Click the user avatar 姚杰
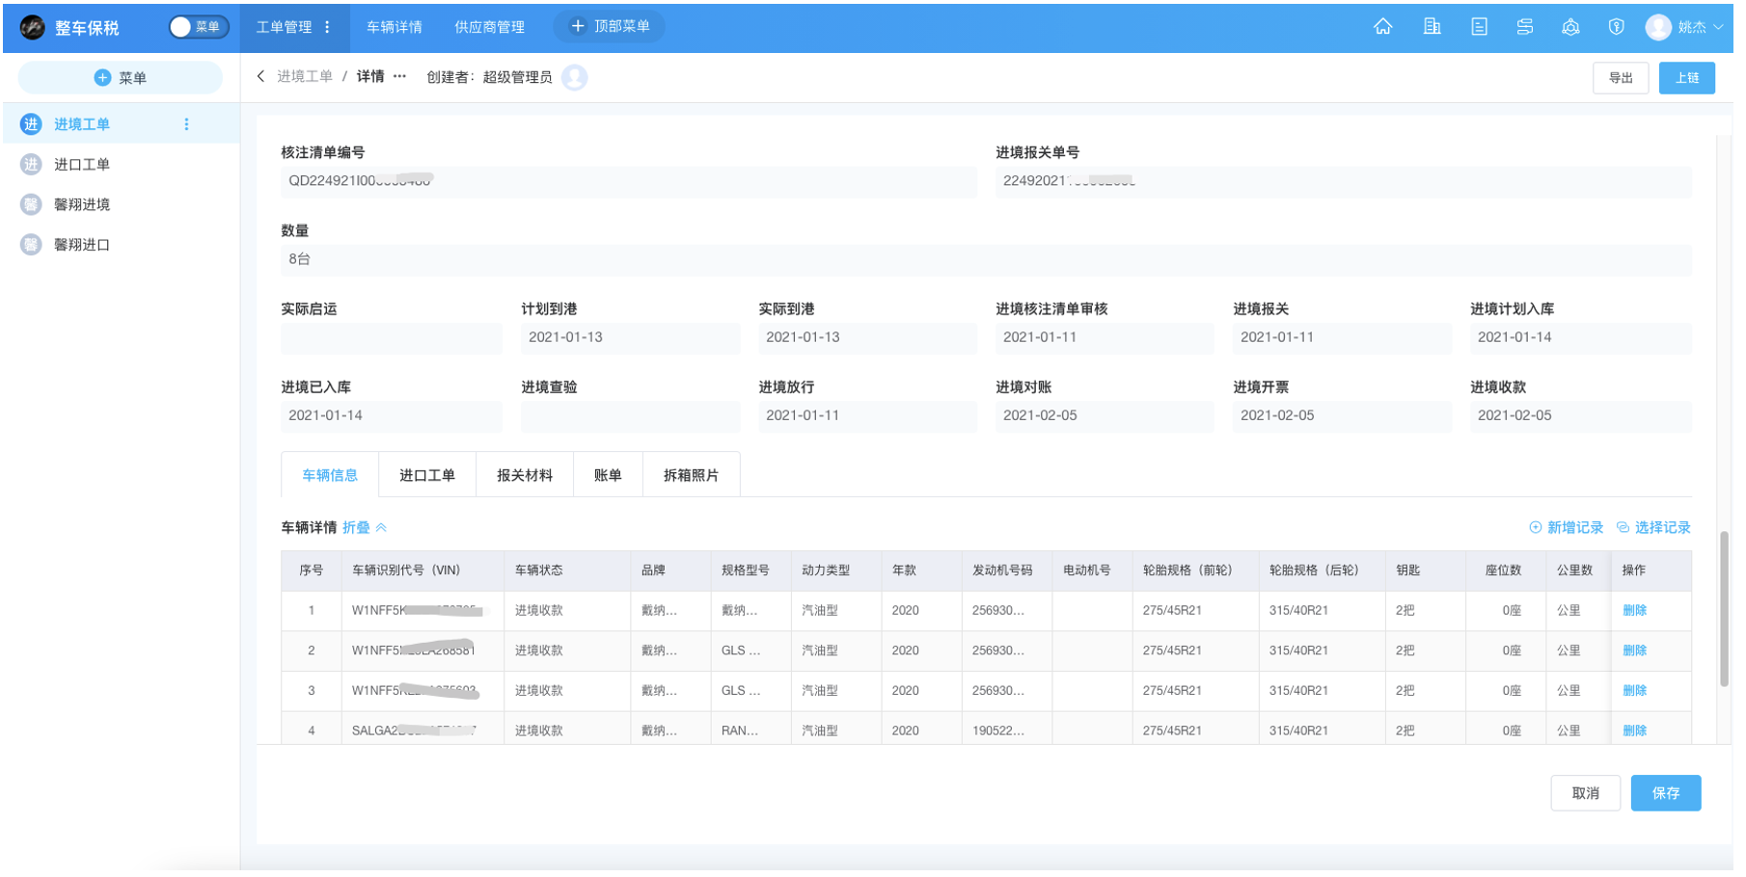The width and height of the screenshot is (1746, 877). point(1658,27)
